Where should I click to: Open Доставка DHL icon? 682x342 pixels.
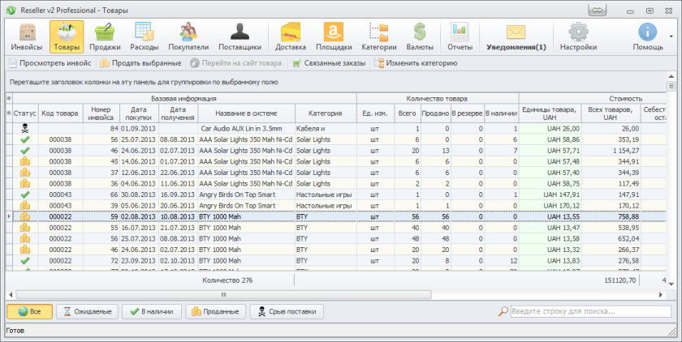click(291, 36)
